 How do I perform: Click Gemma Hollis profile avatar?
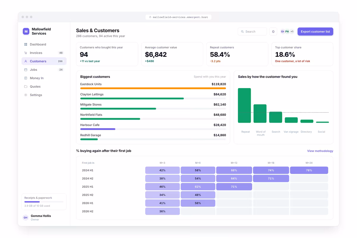tap(26, 218)
